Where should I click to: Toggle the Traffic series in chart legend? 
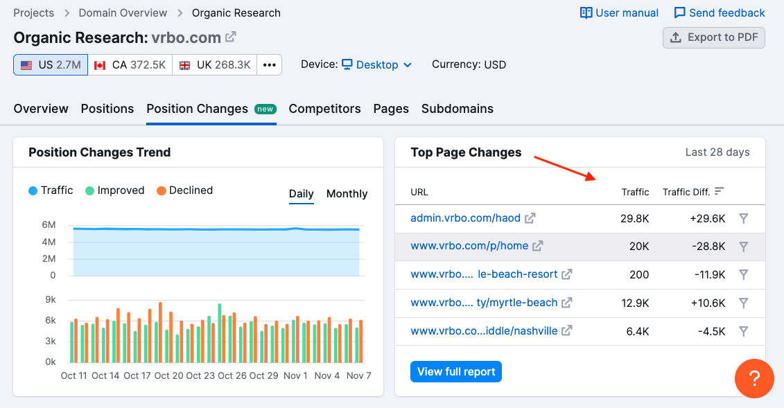pyautogui.click(x=51, y=190)
